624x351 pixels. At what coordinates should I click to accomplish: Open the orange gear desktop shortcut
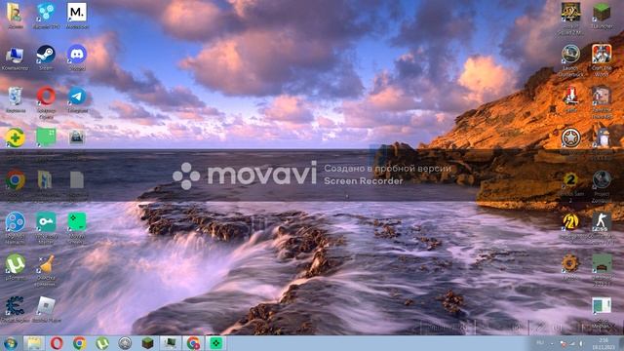[570, 263]
